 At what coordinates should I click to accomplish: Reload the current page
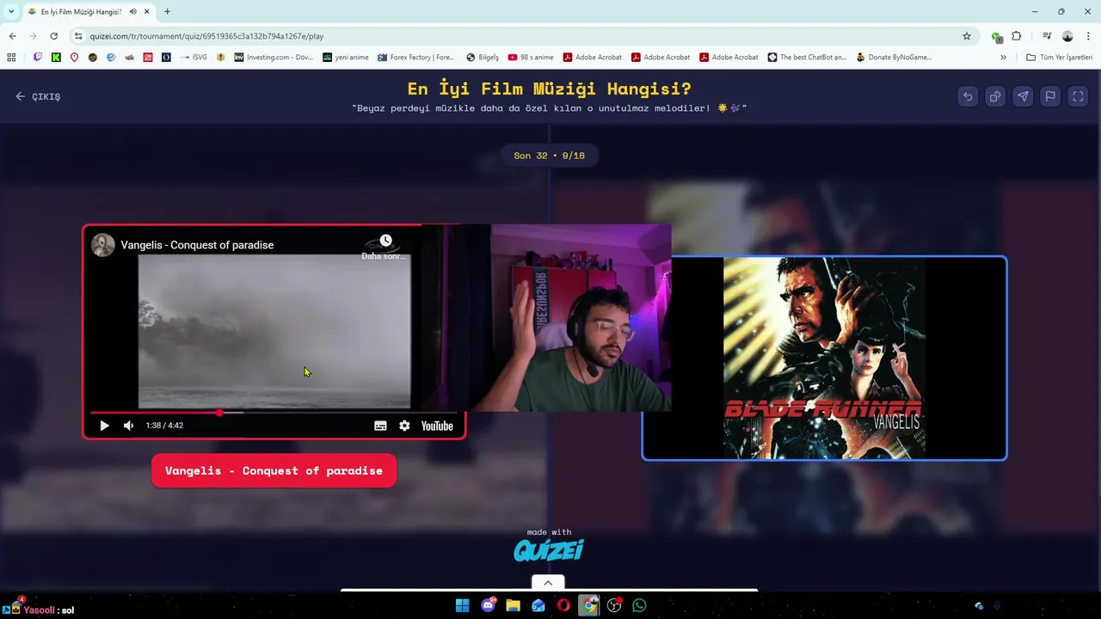53,36
